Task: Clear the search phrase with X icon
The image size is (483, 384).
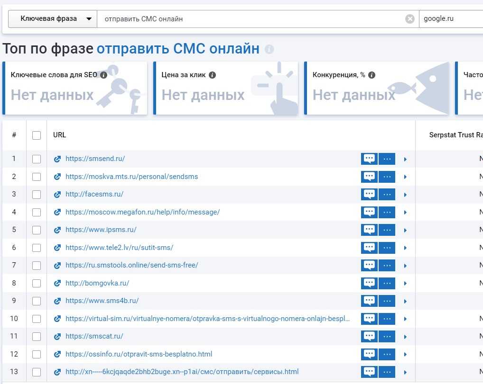Action: [x=410, y=19]
